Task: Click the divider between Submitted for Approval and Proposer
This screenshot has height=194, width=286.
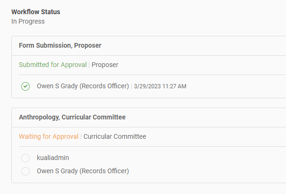Action: [x=89, y=65]
